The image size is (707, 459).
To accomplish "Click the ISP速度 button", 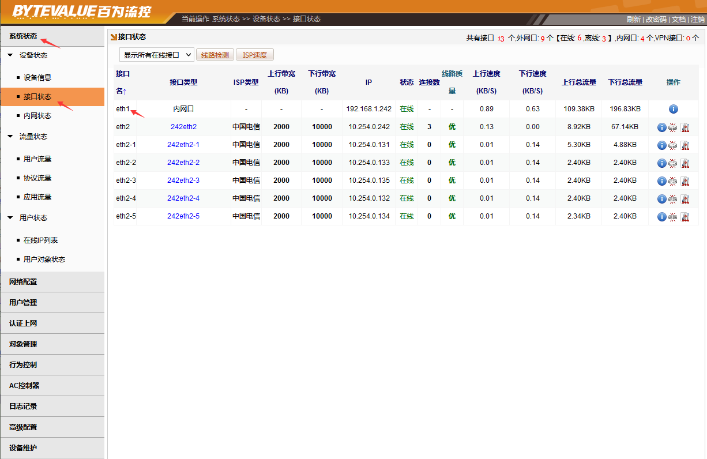I will pos(254,55).
